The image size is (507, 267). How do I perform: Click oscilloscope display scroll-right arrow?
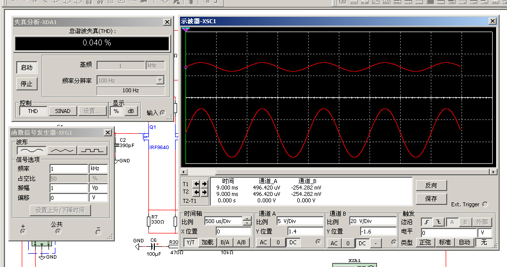494,172
